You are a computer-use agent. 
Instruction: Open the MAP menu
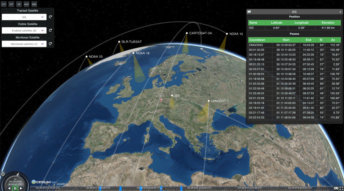pyautogui.click(x=26, y=4)
